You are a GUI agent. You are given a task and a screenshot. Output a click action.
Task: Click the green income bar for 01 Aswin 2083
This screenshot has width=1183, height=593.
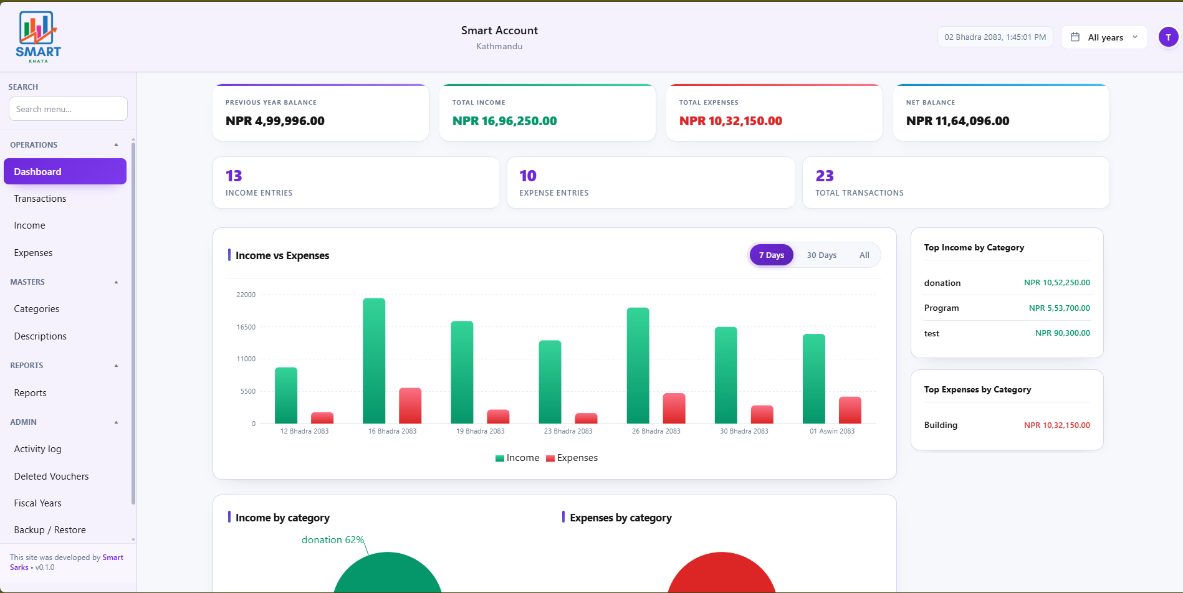[x=814, y=379]
